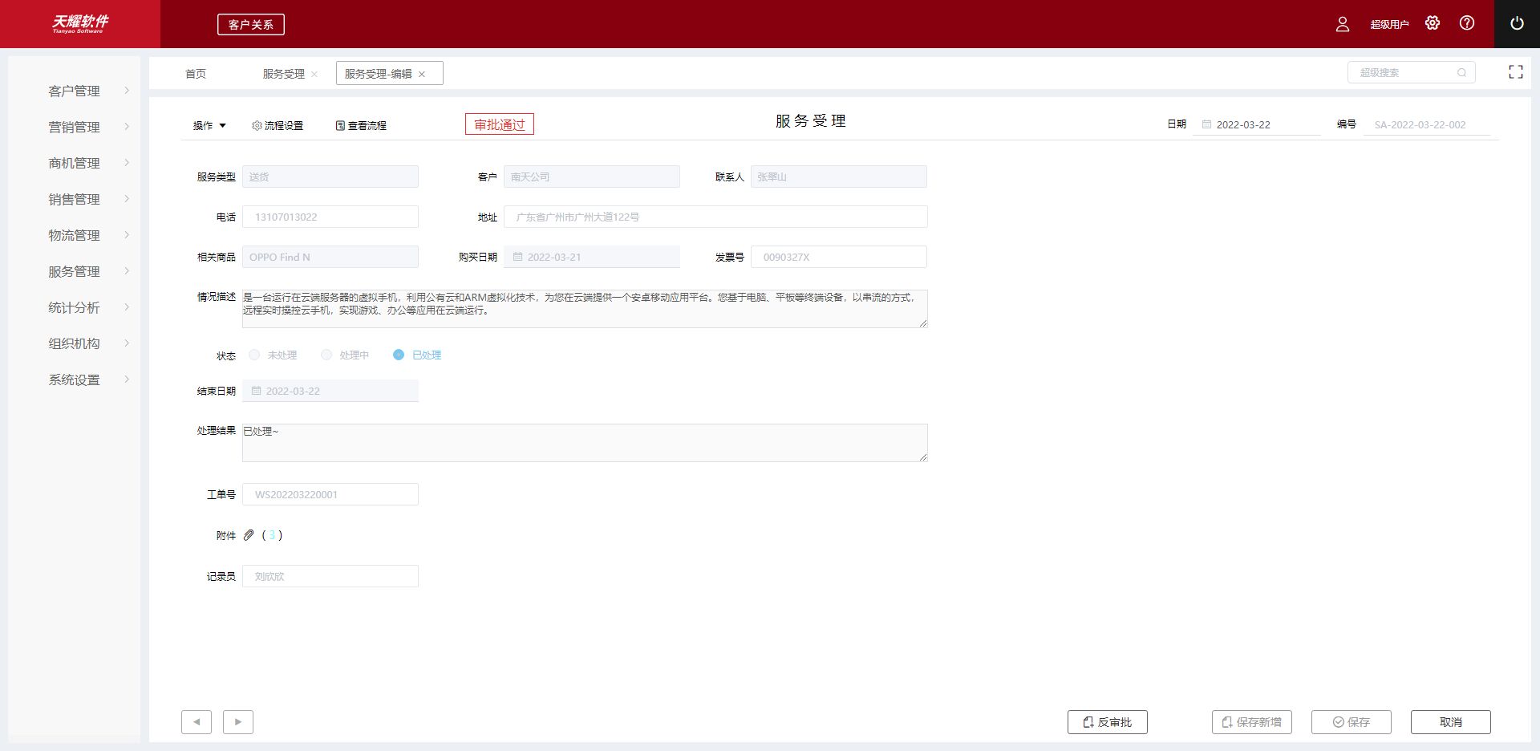The width and height of the screenshot is (1540, 751).
Task: Select the 处理中 status radio button
Action: click(x=326, y=355)
